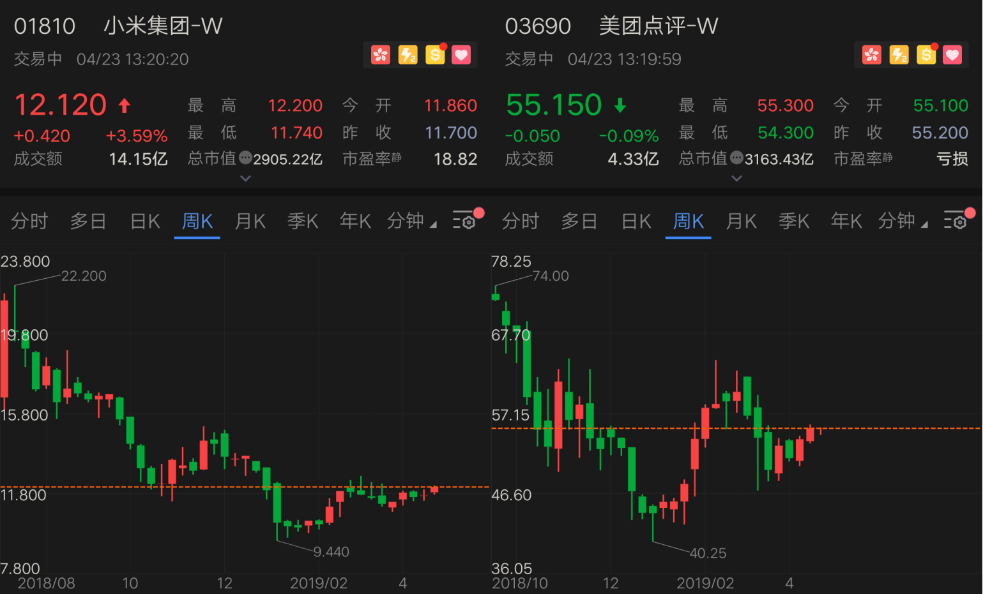The image size is (983, 594).
Task: Switch 小米集团-W chart to 日K tab
Action: click(145, 221)
